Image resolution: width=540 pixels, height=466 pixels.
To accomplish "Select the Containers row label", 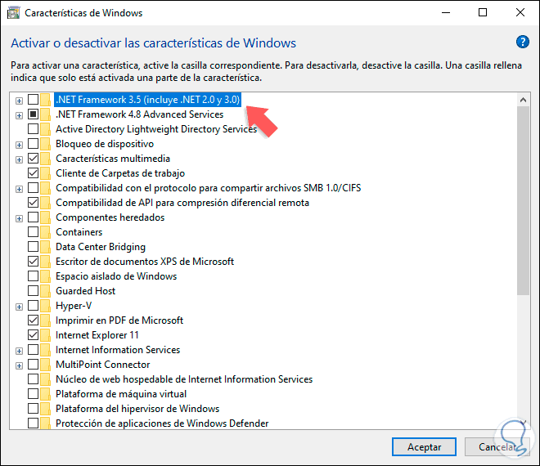I will 79,232.
